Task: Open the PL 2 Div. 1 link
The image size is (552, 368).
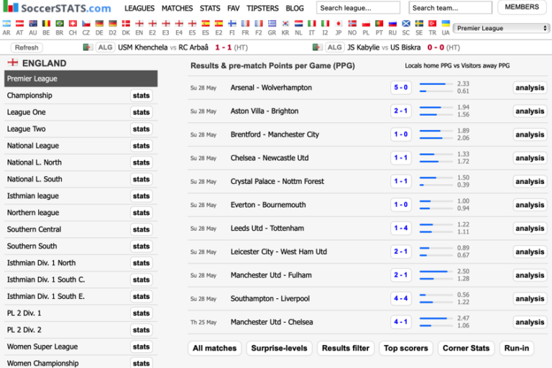Action: point(24,313)
